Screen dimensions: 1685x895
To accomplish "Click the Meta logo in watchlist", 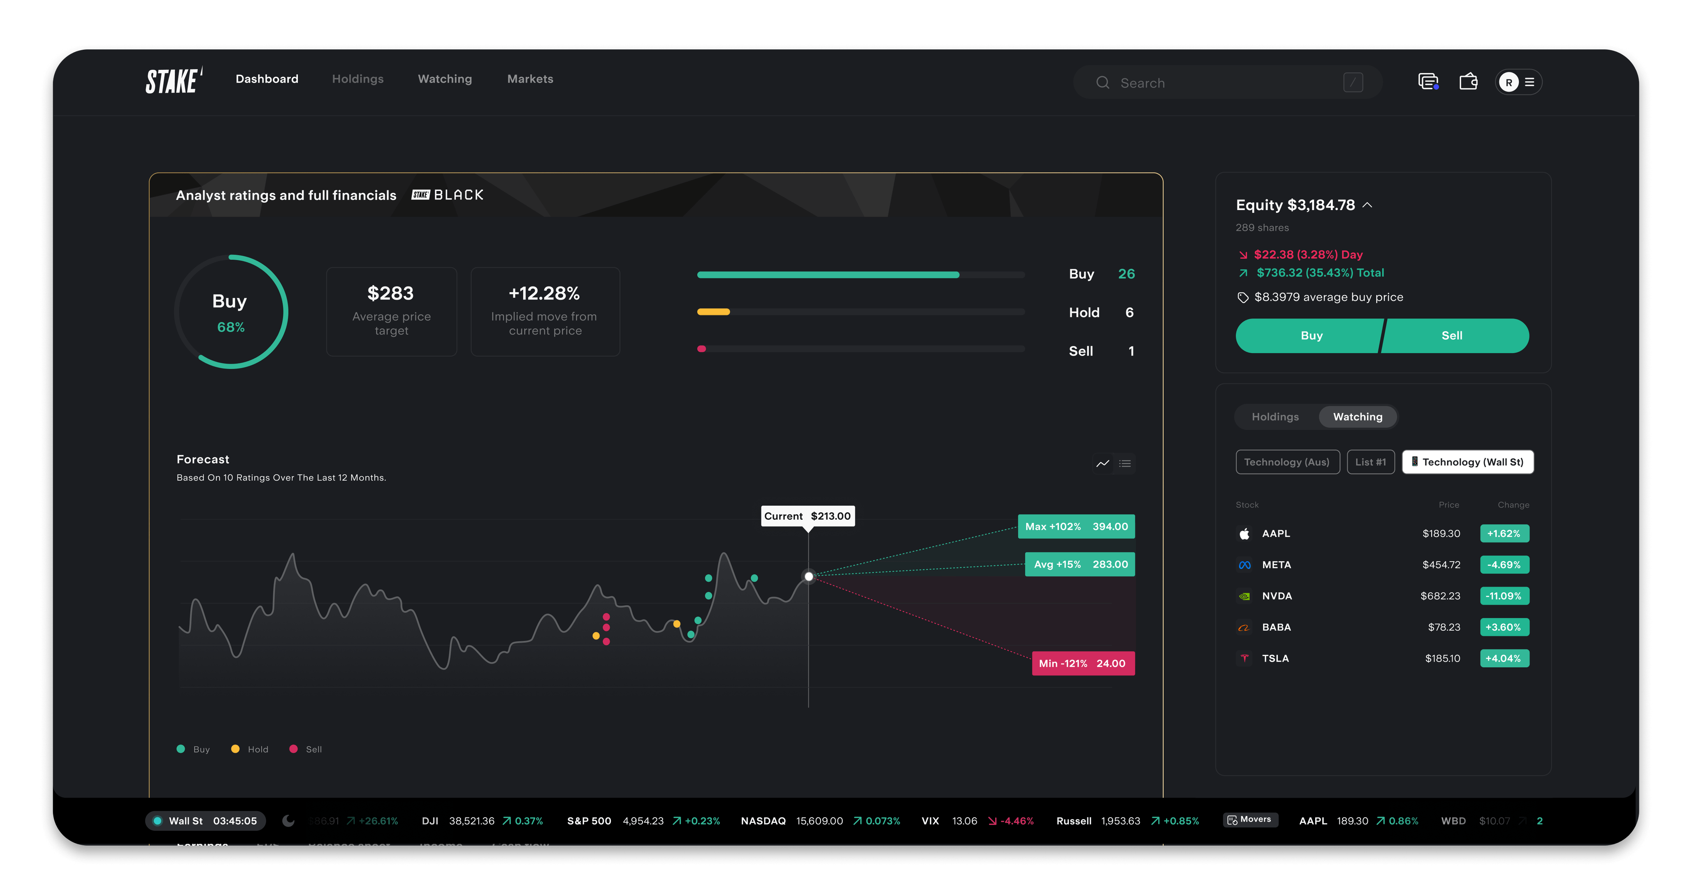I will (x=1244, y=565).
